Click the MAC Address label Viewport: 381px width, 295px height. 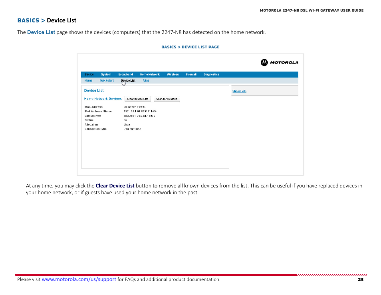[93, 107]
